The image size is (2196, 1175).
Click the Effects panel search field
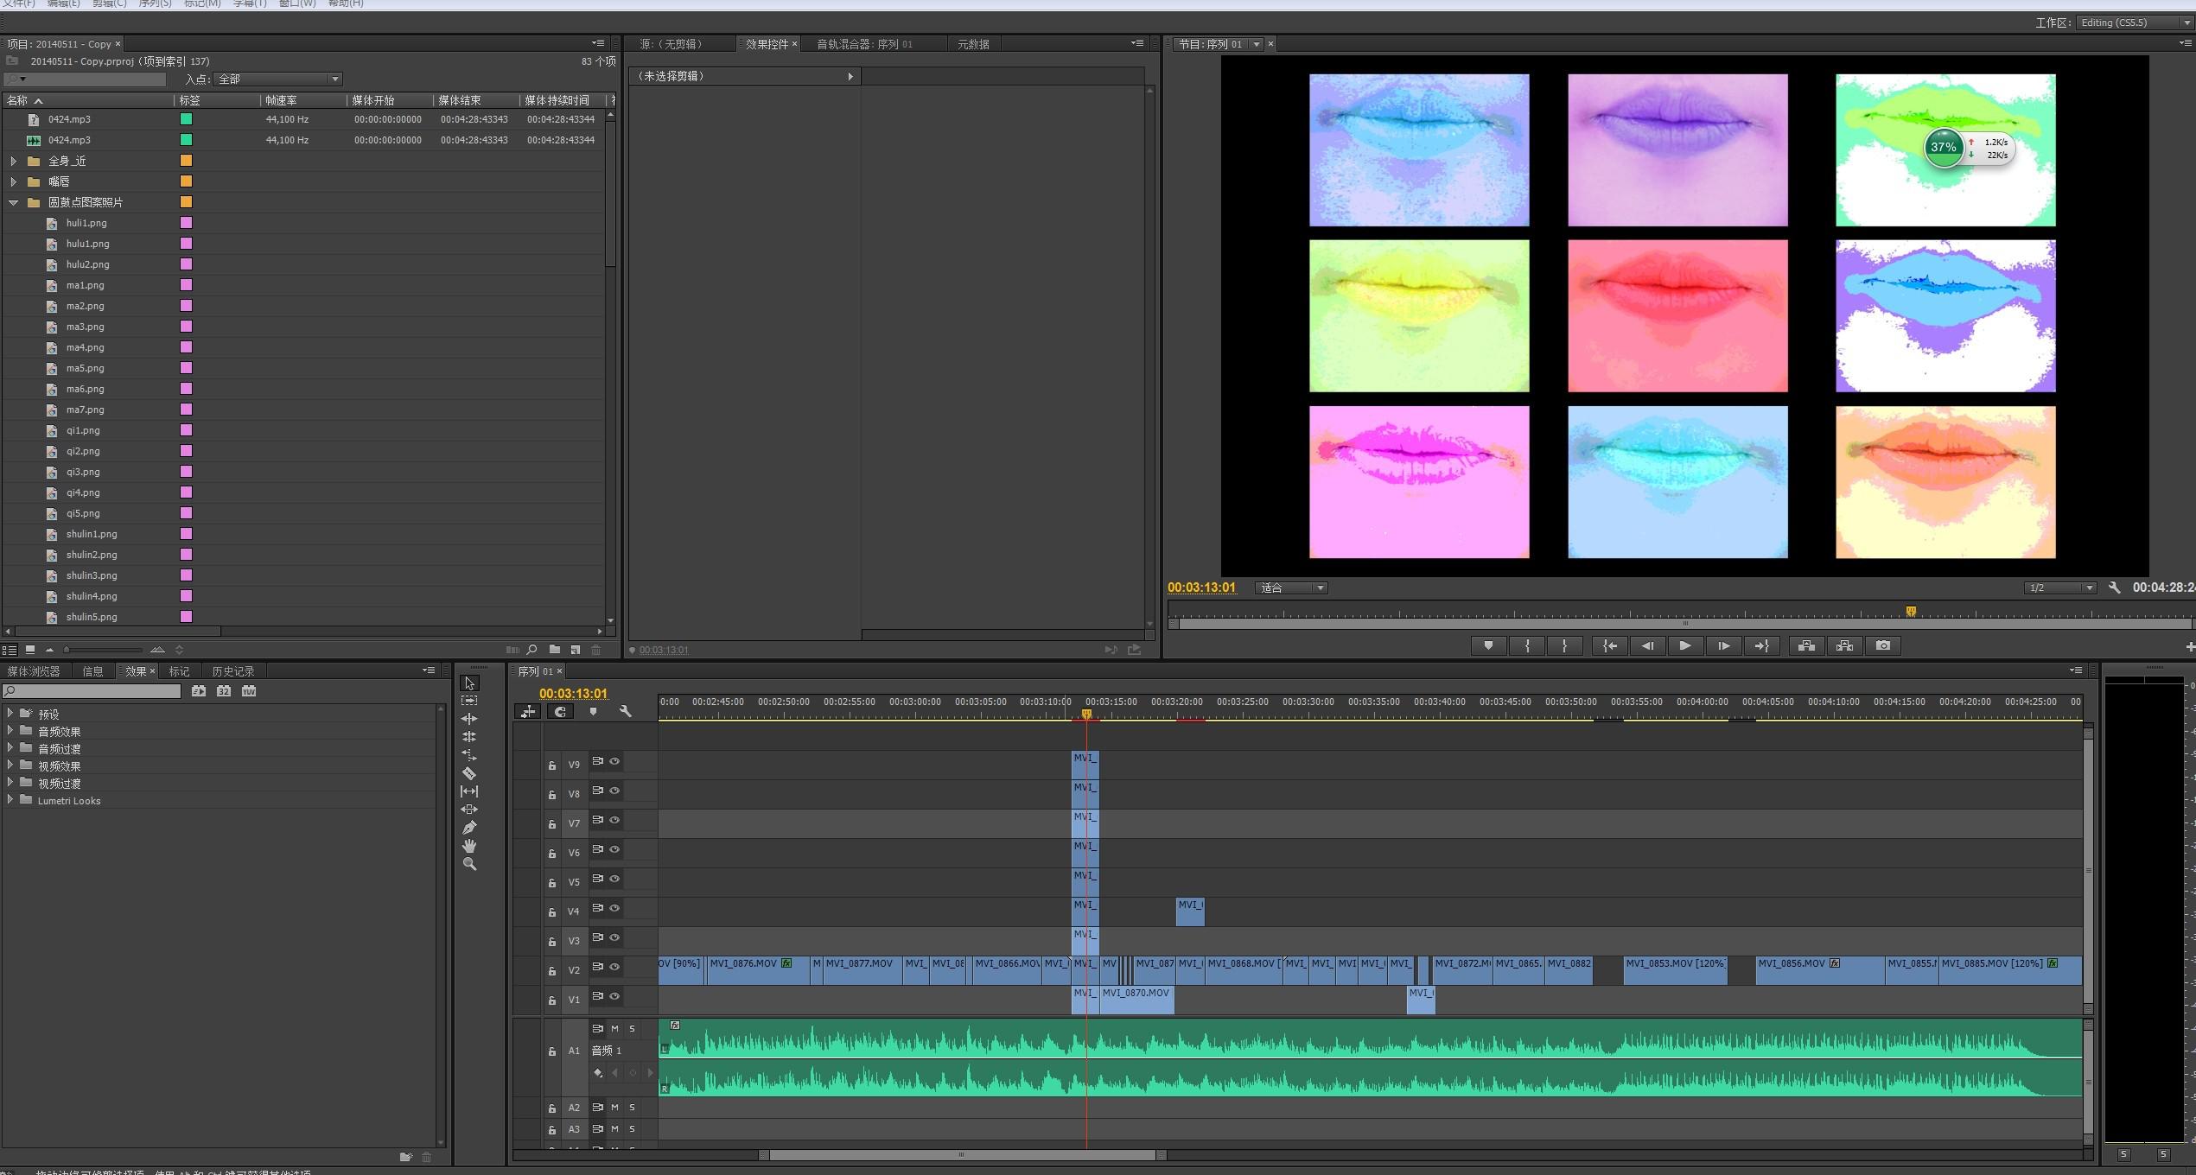point(93,691)
